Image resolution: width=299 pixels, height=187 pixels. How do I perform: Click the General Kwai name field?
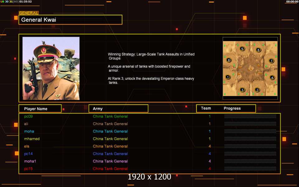70,20
